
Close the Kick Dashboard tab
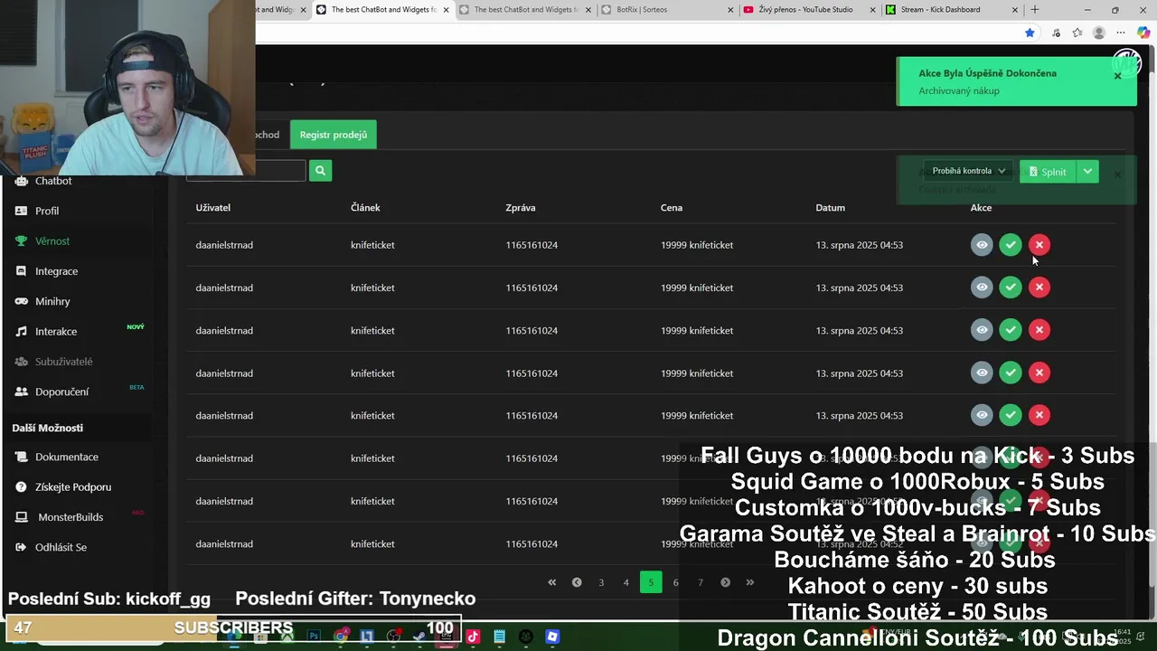pos(1015,10)
